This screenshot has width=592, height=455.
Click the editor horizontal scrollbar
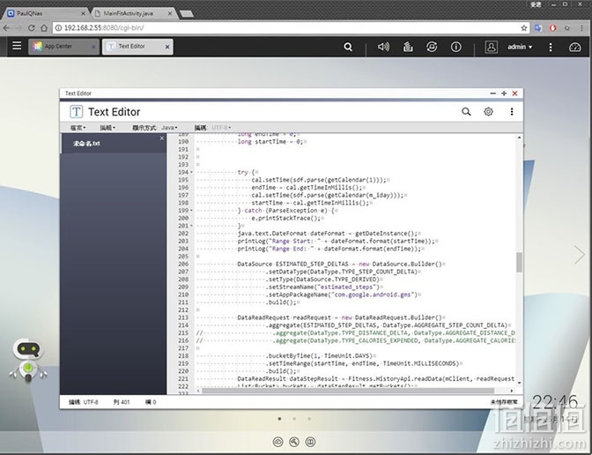(x=347, y=391)
